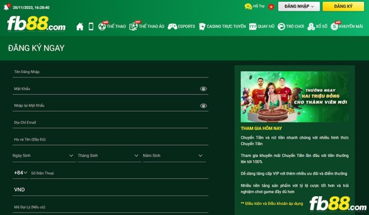Click the yellow Đăng Ký button

(x=343, y=6)
